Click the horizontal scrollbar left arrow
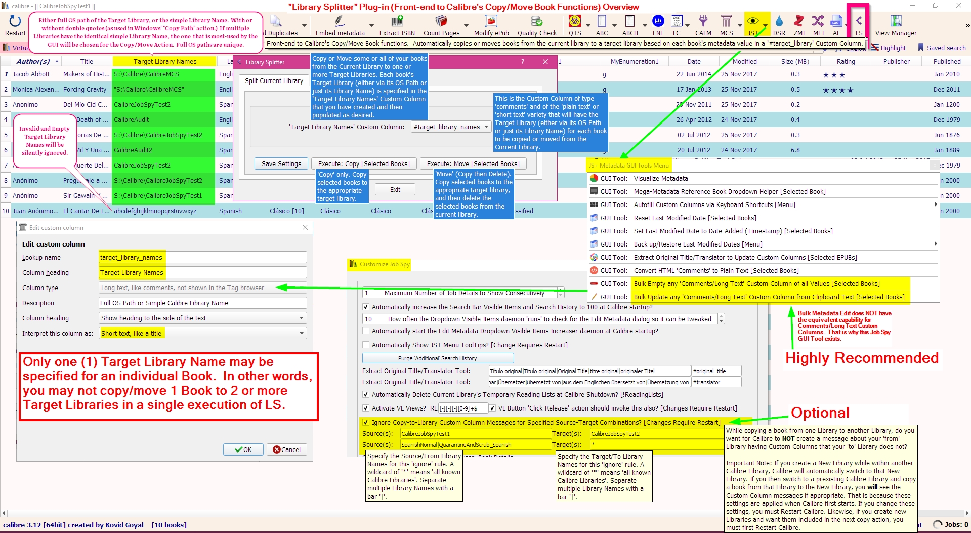 pyautogui.click(x=4, y=513)
